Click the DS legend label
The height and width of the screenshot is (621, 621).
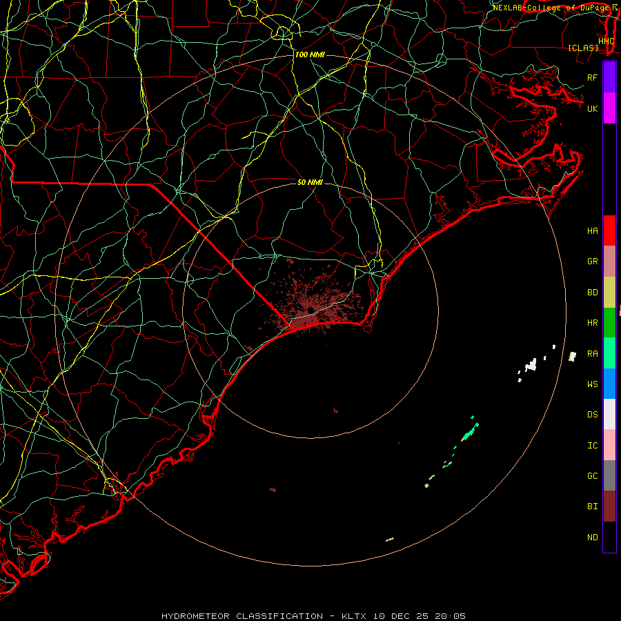pos(592,415)
